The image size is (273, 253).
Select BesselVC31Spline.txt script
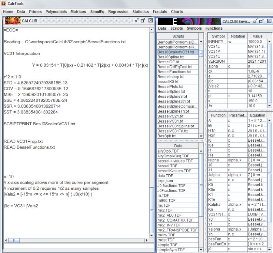178,126
